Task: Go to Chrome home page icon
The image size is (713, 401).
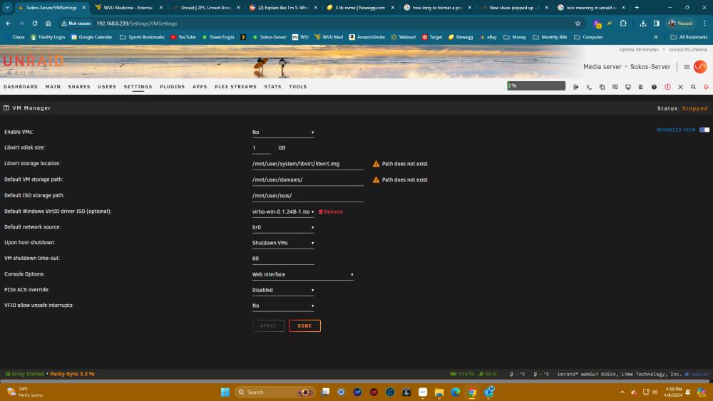Action: tap(48, 24)
